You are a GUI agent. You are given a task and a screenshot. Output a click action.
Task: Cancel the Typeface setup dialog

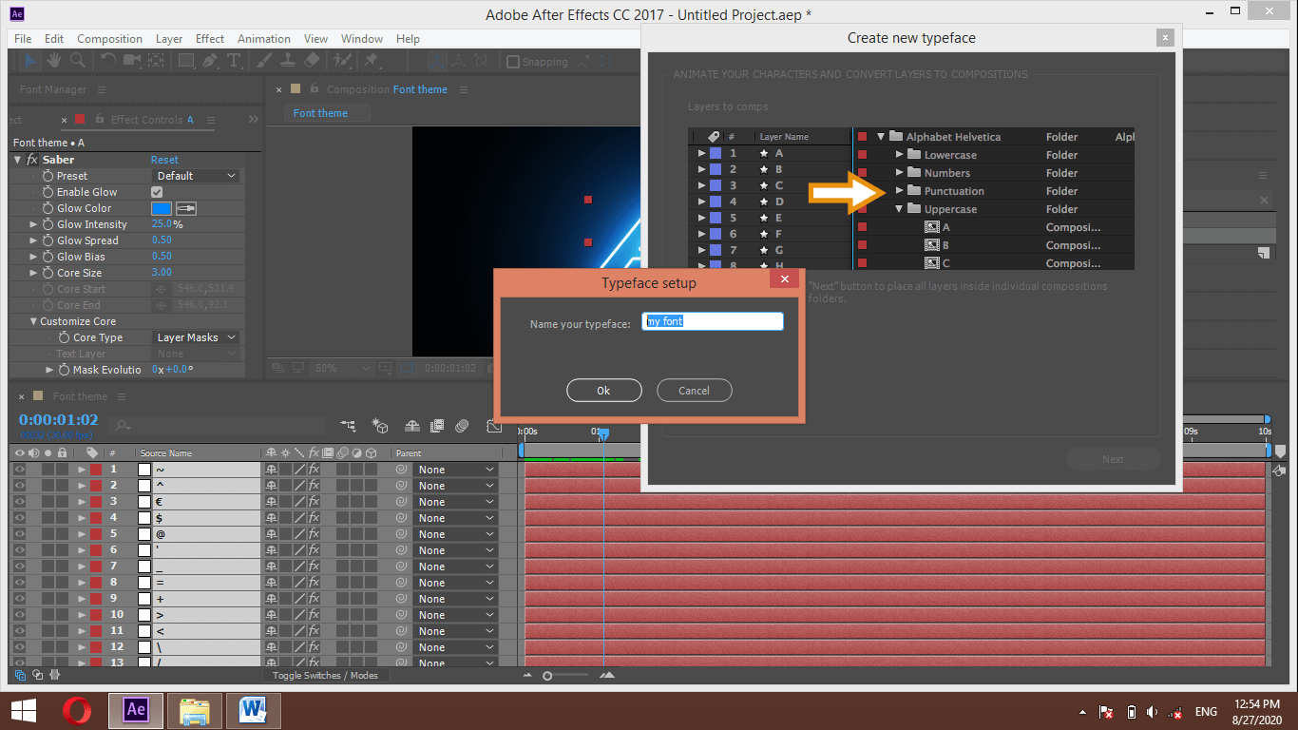click(694, 391)
